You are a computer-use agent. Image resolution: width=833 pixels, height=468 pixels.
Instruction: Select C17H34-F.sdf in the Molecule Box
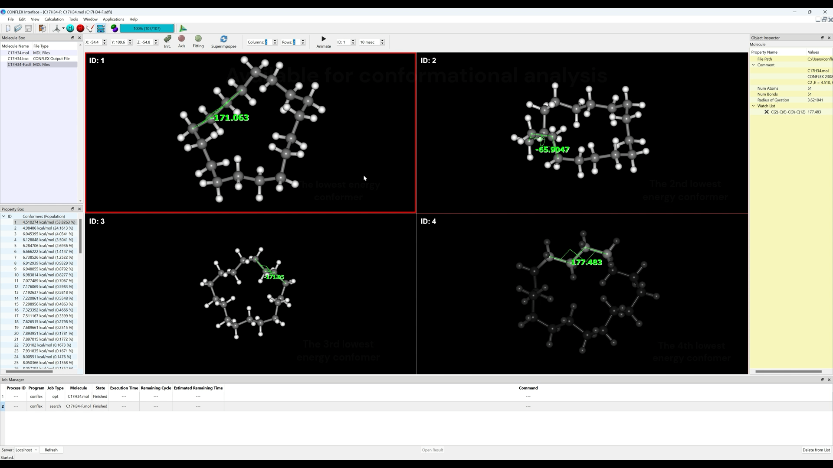[20, 64]
